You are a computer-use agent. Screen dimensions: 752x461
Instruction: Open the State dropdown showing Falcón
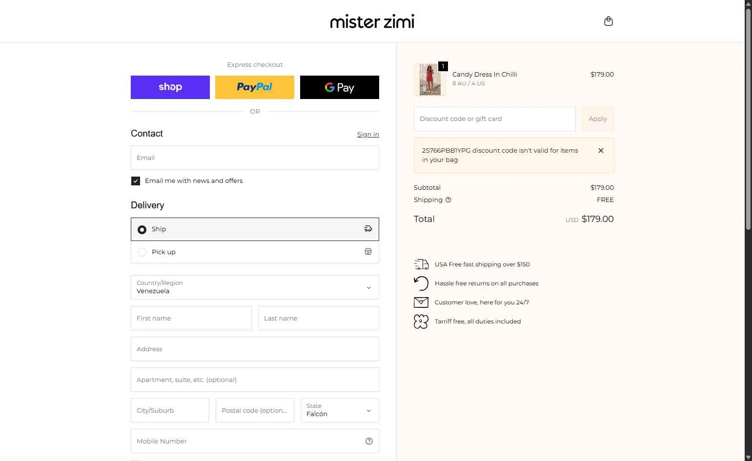click(340, 410)
